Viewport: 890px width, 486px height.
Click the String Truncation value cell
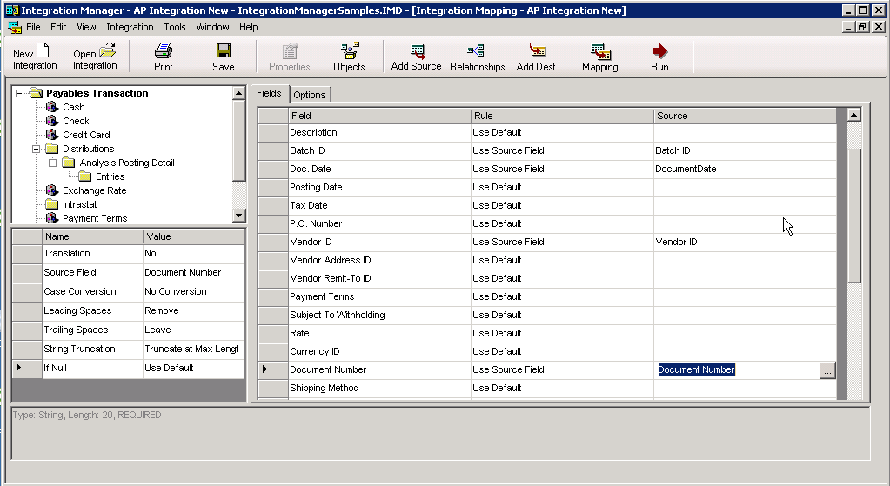click(193, 349)
